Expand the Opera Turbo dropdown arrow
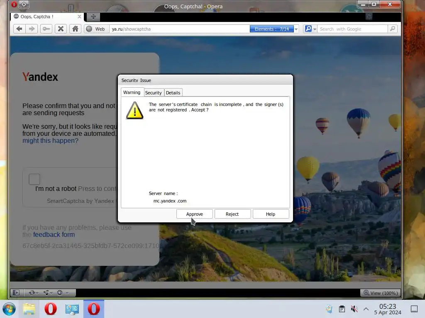 (67, 293)
